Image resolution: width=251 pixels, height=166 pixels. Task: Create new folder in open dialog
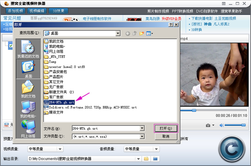[x=141, y=34]
